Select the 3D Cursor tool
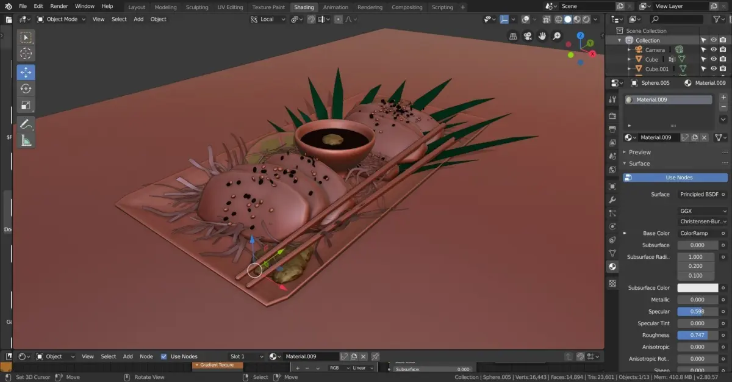 [26, 54]
